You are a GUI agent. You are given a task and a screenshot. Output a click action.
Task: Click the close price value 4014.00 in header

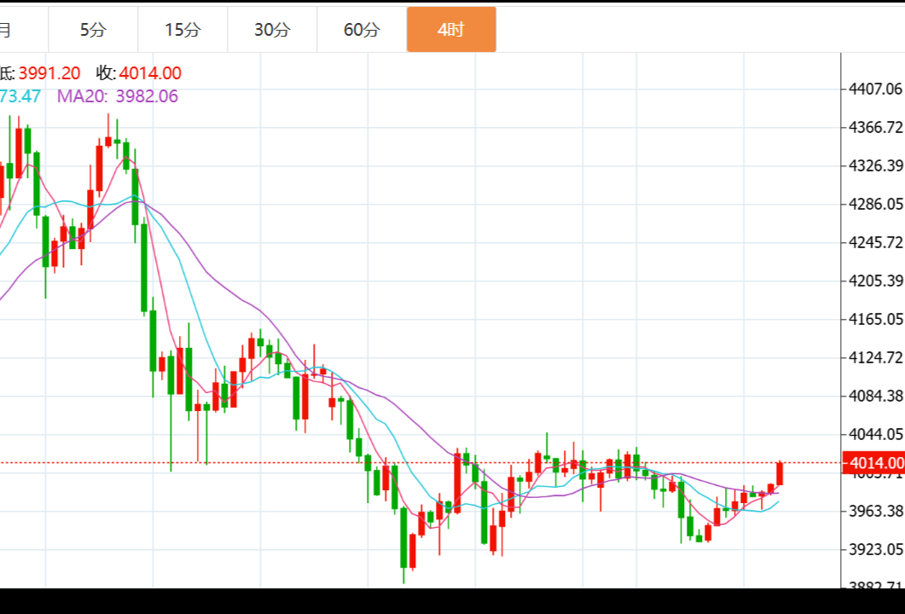click(x=150, y=73)
